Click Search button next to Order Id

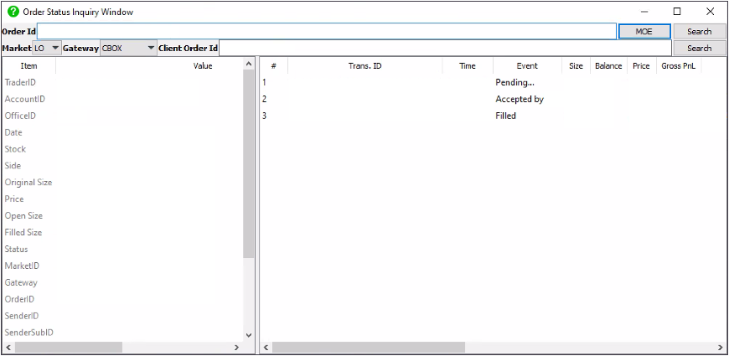(x=699, y=31)
